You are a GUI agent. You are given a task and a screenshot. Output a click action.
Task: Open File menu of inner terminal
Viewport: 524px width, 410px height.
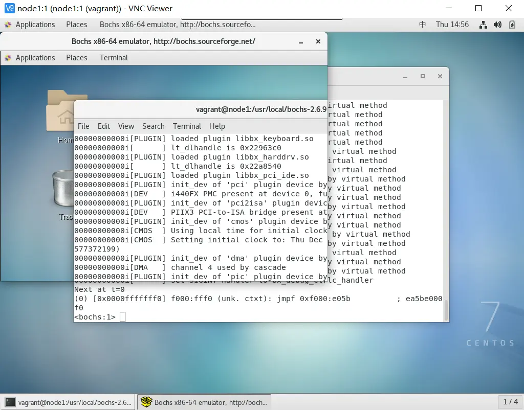[x=83, y=126]
